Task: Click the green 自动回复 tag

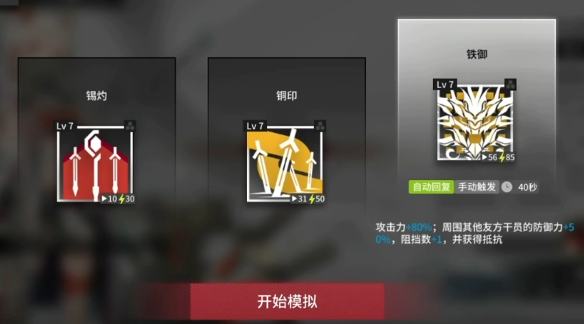Action: 432,187
